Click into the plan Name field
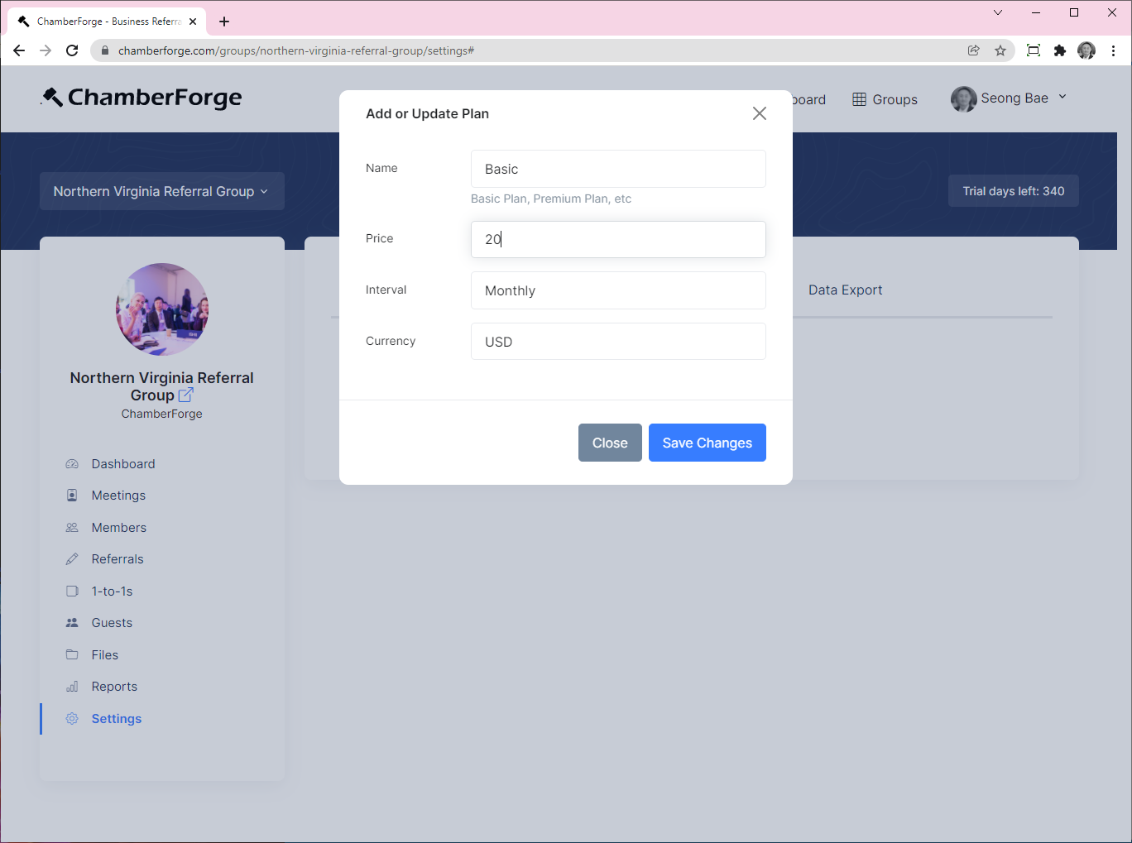 pyautogui.click(x=617, y=169)
